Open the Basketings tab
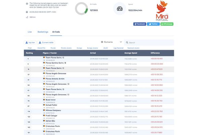 [43, 32]
